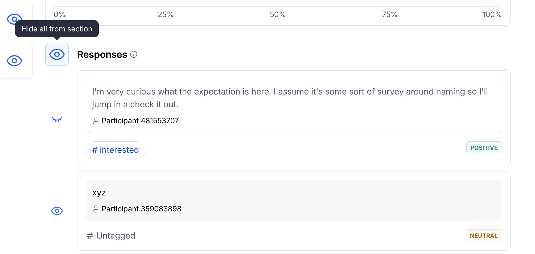This screenshot has width=535, height=254.
Task: Click eye icon in lower left sidebar card
Action: coord(14,61)
